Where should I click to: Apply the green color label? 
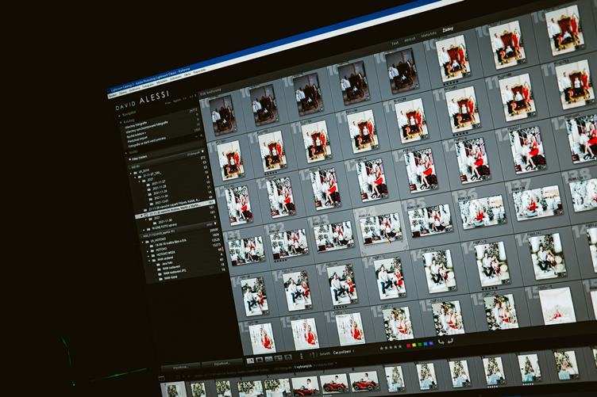click(420, 345)
